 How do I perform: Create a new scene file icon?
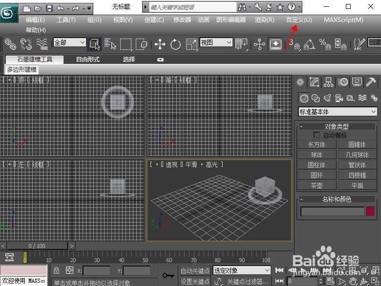coord(26,8)
